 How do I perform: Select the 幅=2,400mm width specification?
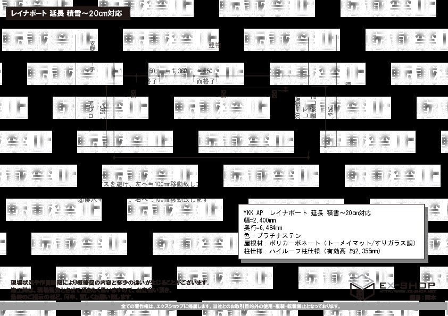pyautogui.click(x=260, y=220)
